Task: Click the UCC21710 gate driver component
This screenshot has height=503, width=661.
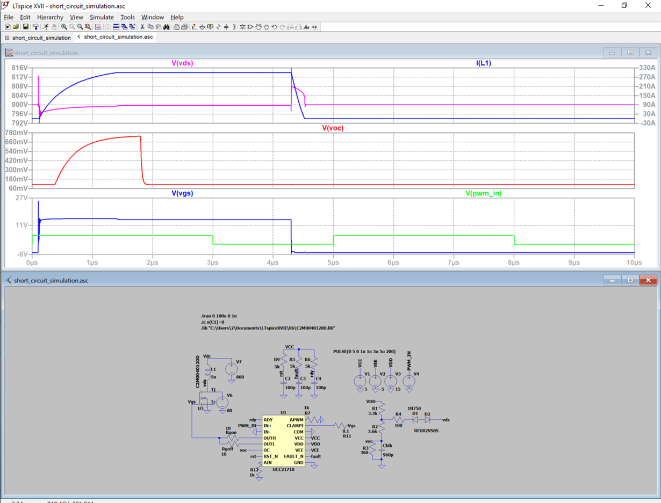Action: pyautogui.click(x=283, y=441)
